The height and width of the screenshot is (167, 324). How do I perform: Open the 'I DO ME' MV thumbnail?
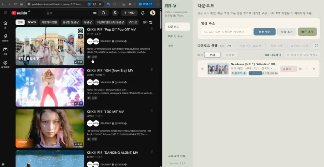(x=50, y=128)
